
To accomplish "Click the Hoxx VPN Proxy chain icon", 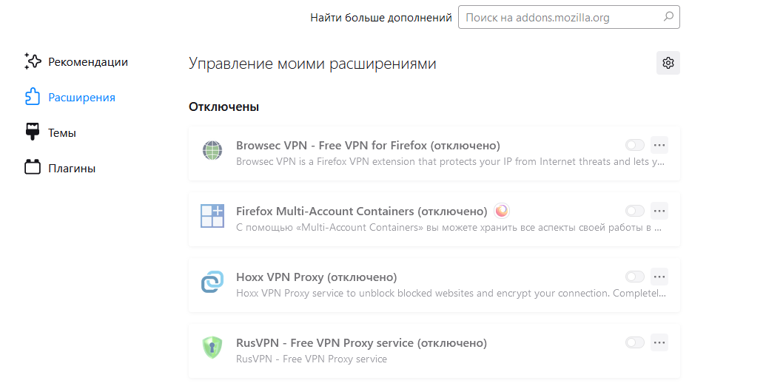I will [x=212, y=282].
